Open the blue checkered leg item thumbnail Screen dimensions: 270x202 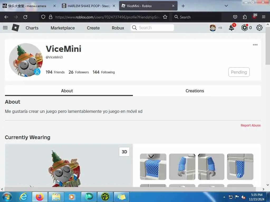coord(240,166)
